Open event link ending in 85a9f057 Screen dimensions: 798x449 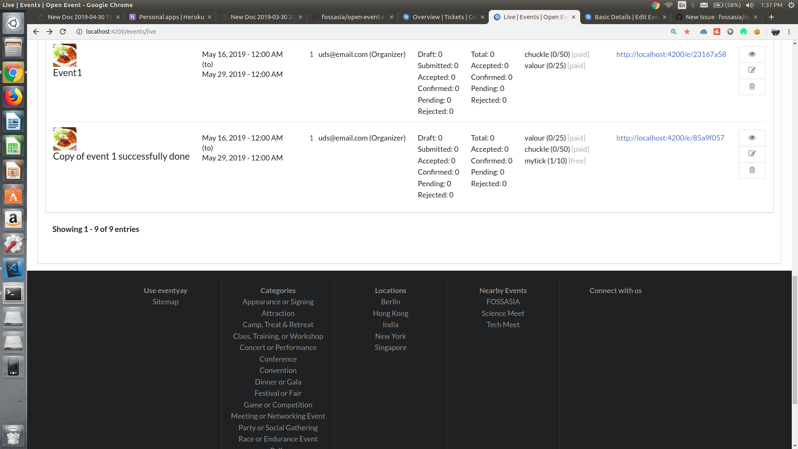pyautogui.click(x=670, y=138)
